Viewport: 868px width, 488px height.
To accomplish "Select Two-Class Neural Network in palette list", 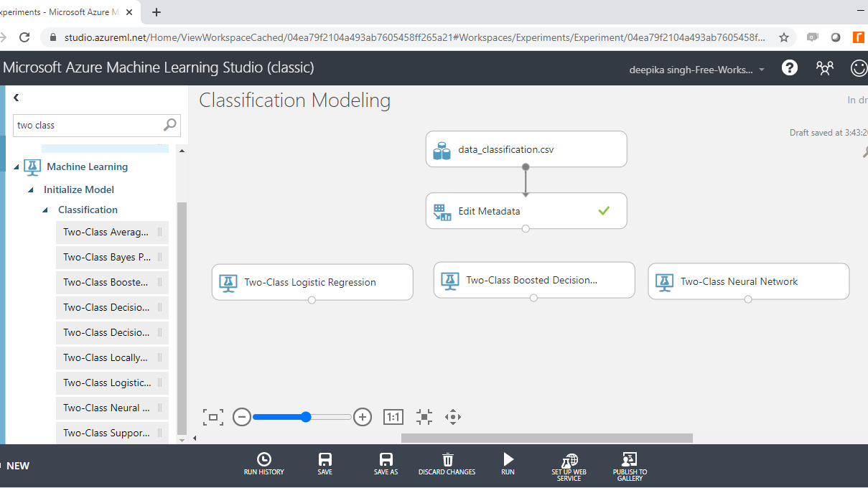I will (x=112, y=408).
